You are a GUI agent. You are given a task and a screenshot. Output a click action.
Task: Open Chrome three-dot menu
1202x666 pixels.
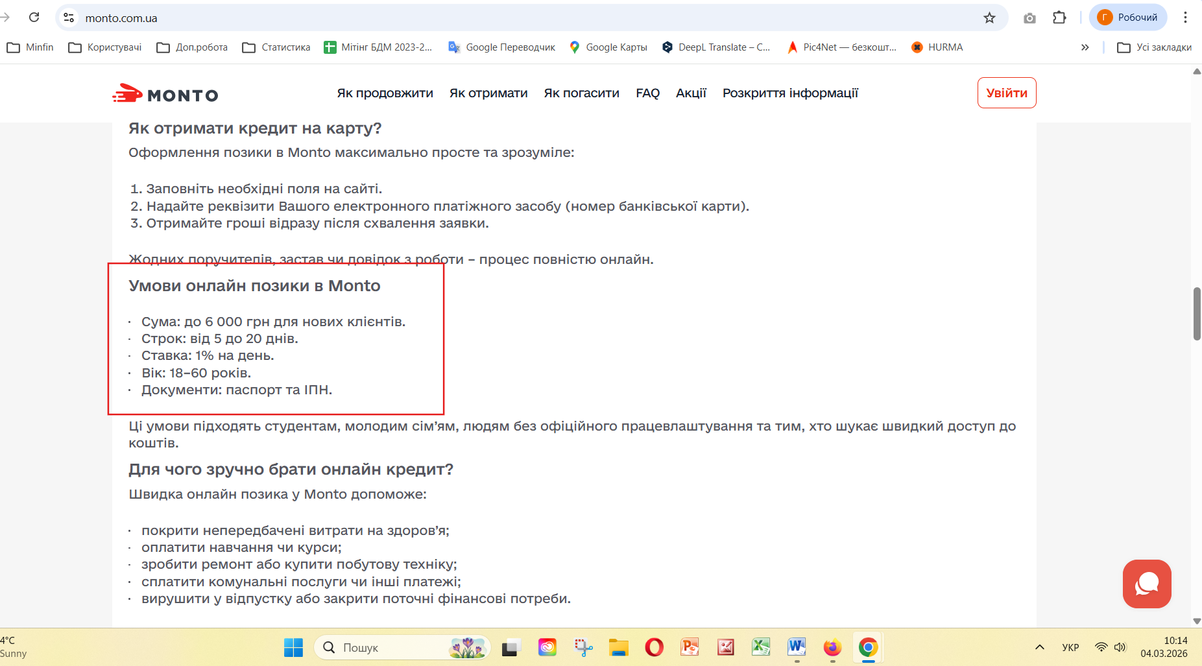(x=1185, y=18)
